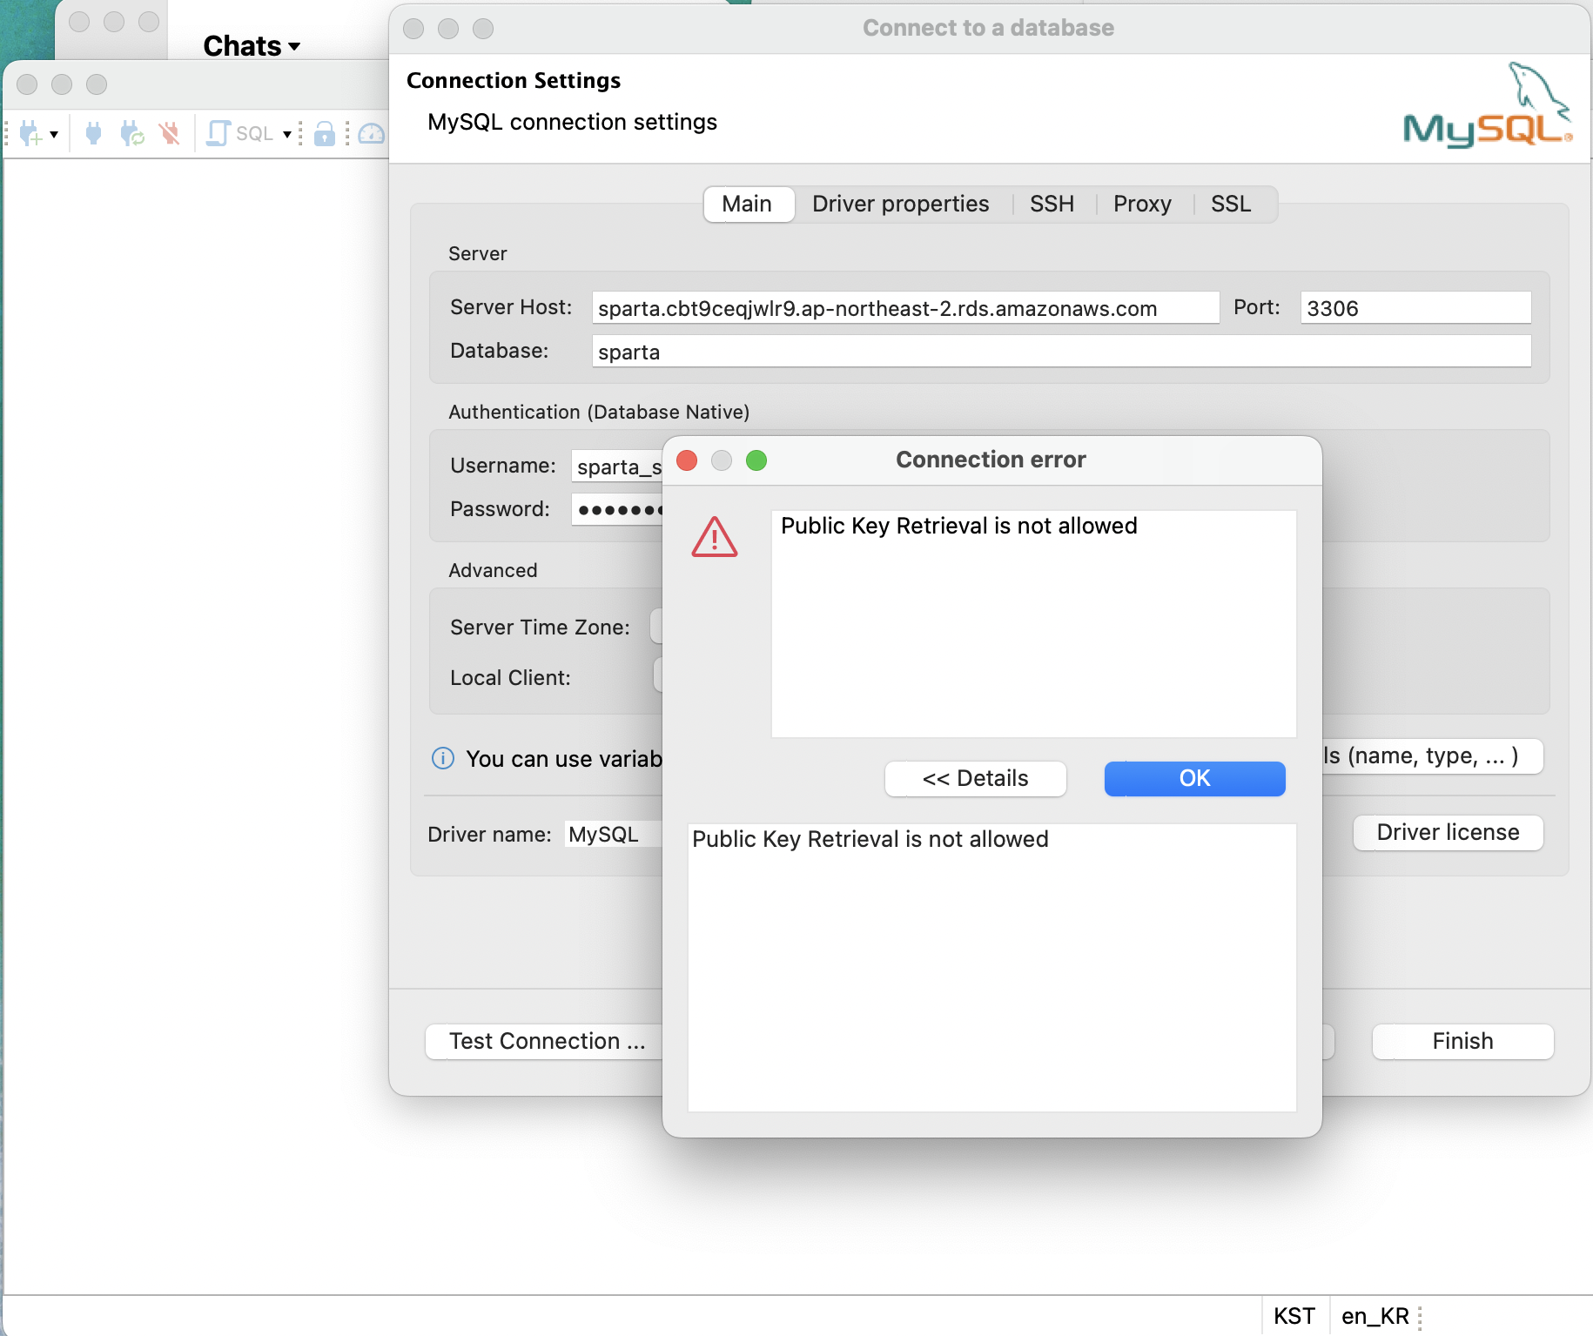This screenshot has height=1336, width=1593.
Task: Click the blue info icon beside variables hint
Action: pyautogui.click(x=443, y=758)
